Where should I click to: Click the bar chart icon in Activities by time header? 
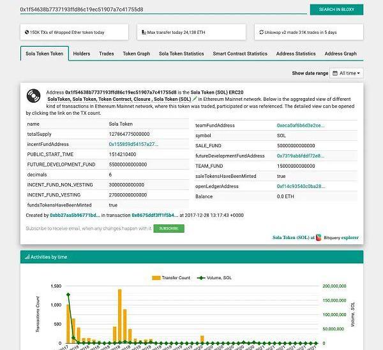click(x=26, y=257)
